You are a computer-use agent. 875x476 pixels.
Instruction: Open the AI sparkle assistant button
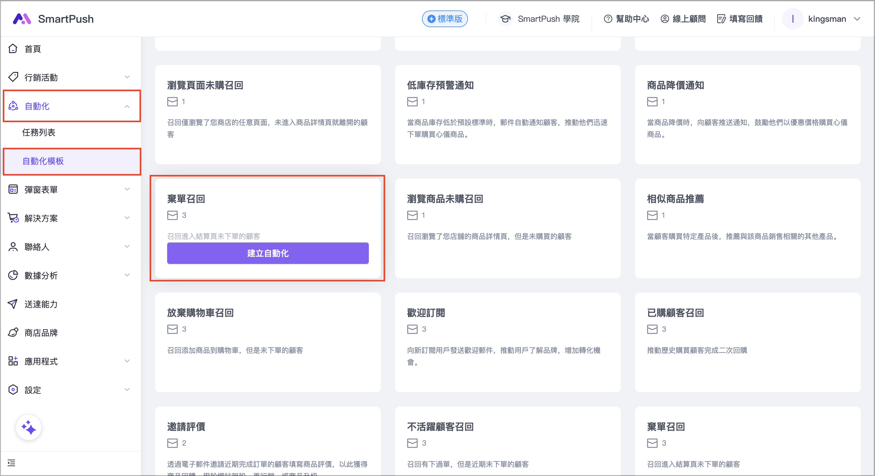coord(29,427)
